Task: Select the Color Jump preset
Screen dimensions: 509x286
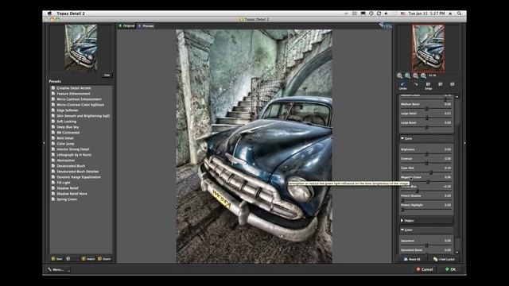Action: (65, 144)
